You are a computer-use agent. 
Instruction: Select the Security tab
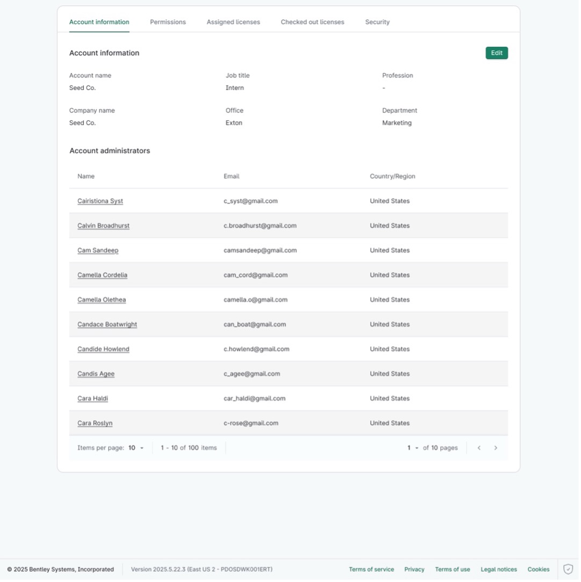[x=377, y=22]
